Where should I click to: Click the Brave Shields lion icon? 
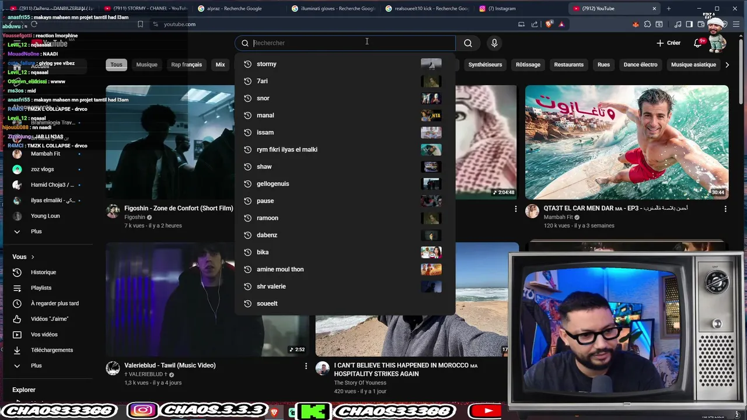(549, 24)
